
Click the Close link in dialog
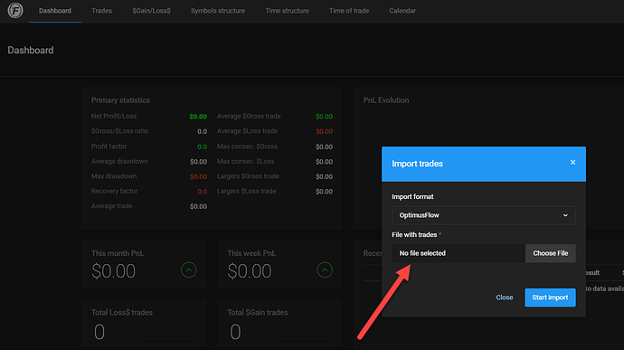coord(505,298)
